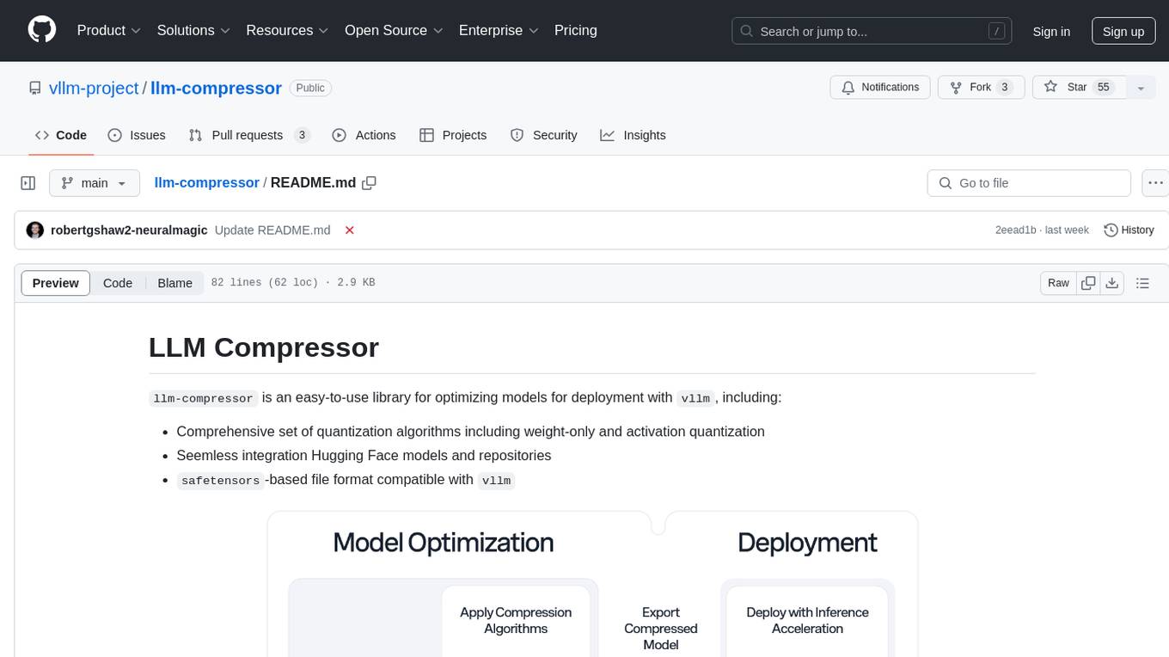
Task: Open the file History
Action: coord(1129,230)
